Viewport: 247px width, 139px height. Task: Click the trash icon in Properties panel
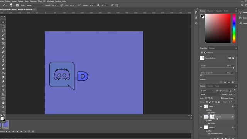(x=233, y=82)
